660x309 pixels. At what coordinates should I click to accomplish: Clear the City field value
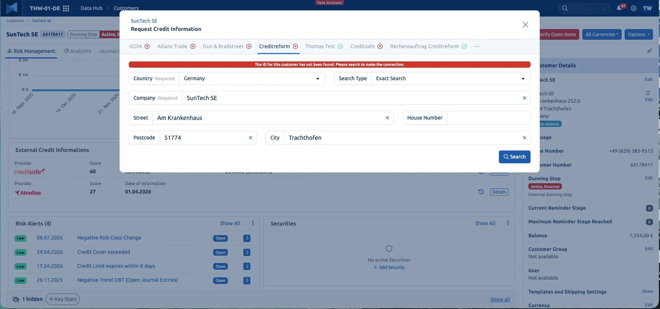tap(524, 138)
